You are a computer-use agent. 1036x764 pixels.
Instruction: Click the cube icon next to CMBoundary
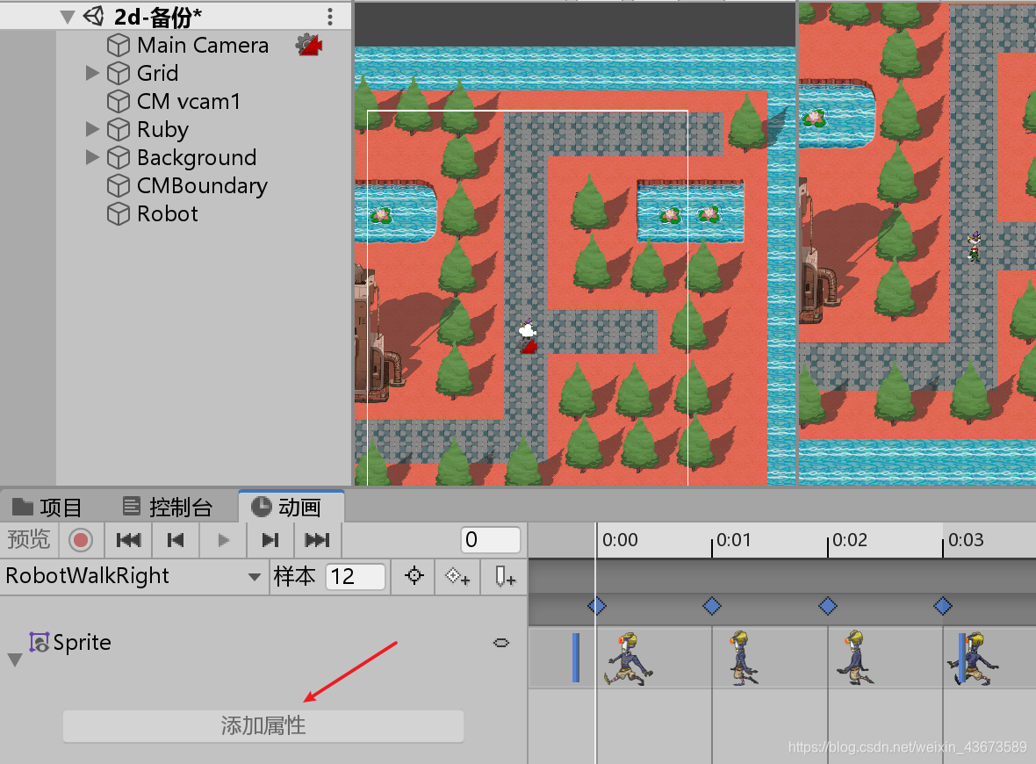(119, 185)
